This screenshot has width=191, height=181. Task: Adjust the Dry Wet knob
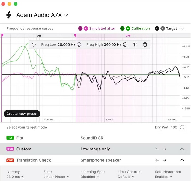pos(182,128)
